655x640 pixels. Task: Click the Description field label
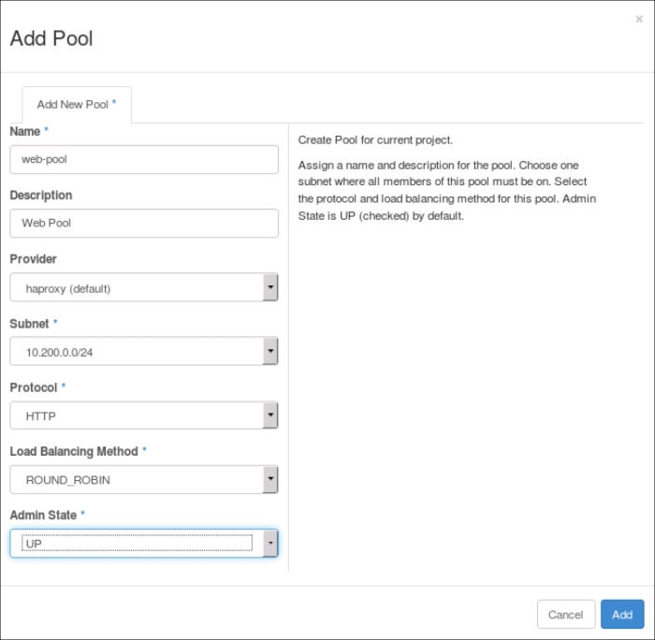[41, 196]
